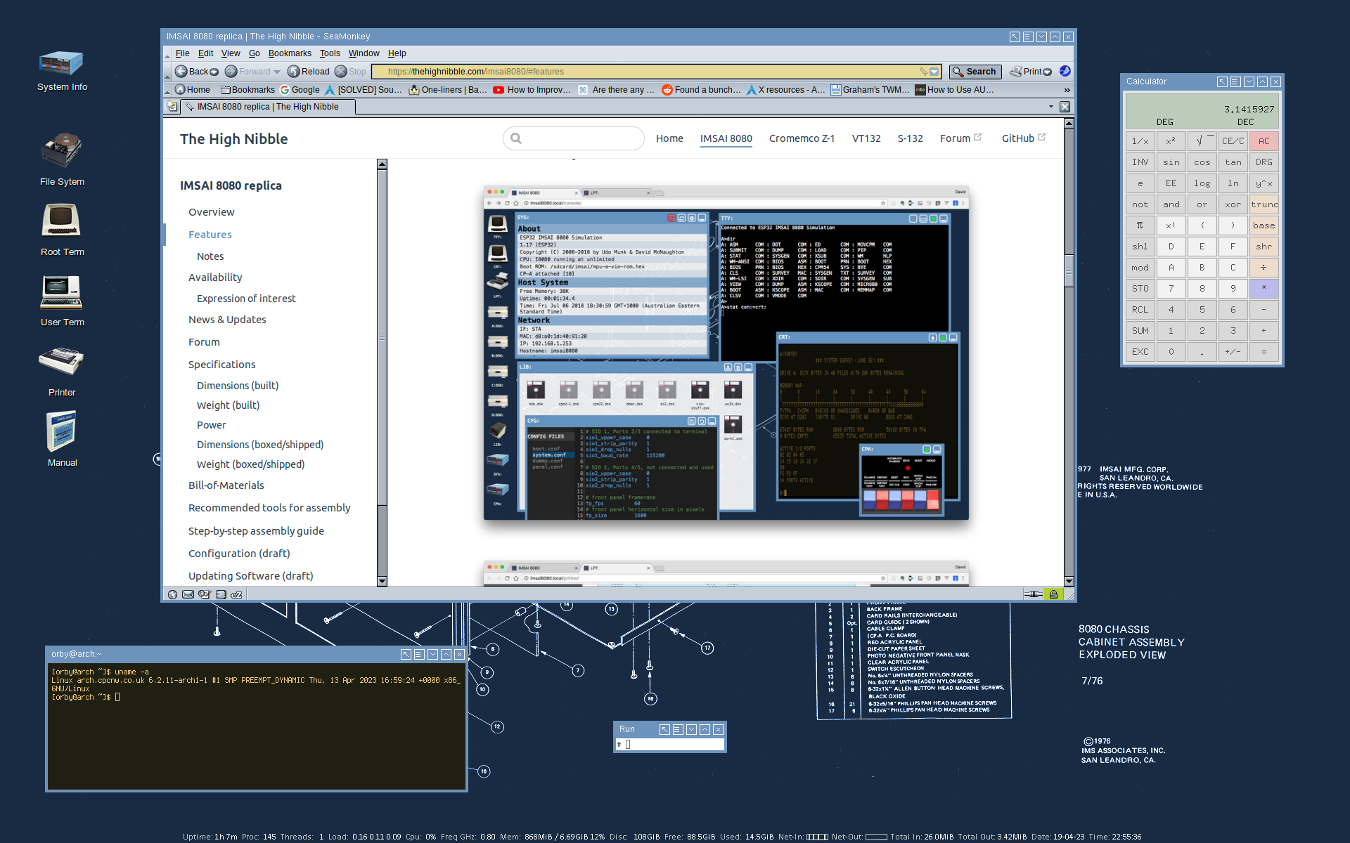Viewport: 1350px width, 843px height.
Task: Click page scrollbar down arrow
Action: click(x=1069, y=582)
